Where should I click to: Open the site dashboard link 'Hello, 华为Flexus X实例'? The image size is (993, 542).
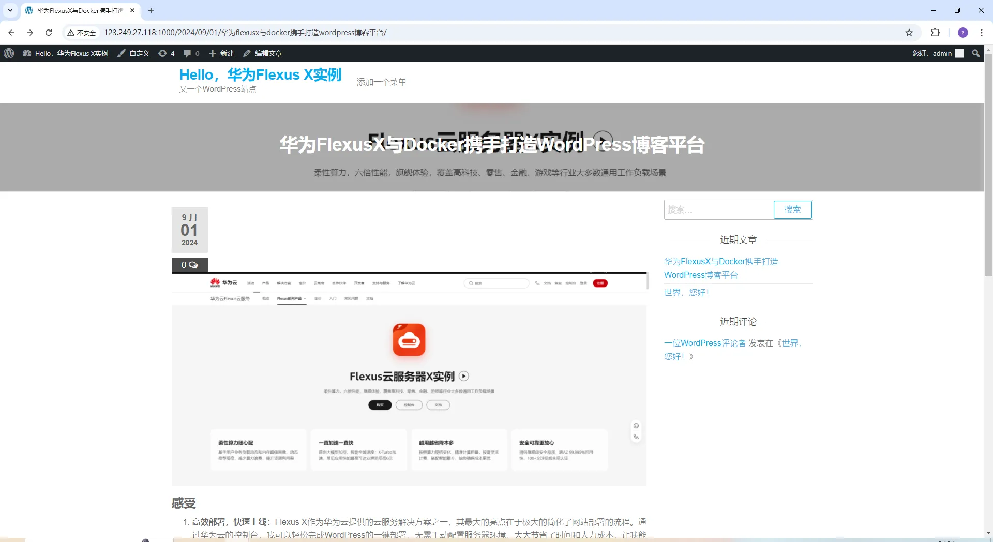66,53
